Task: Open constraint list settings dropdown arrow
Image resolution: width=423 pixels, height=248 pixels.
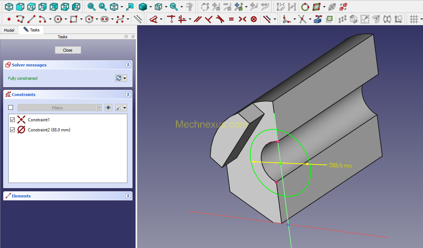Action: (125, 108)
